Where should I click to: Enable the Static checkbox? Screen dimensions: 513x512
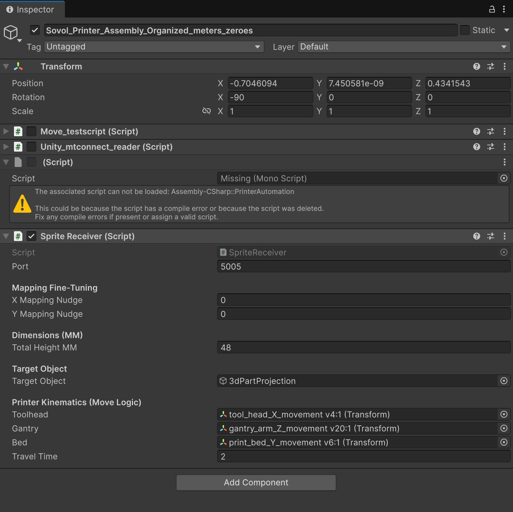pos(464,30)
